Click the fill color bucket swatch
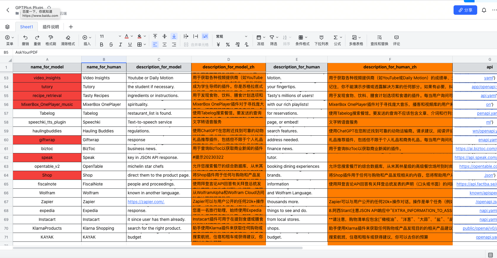This screenshot has height=258, width=497. point(139,36)
